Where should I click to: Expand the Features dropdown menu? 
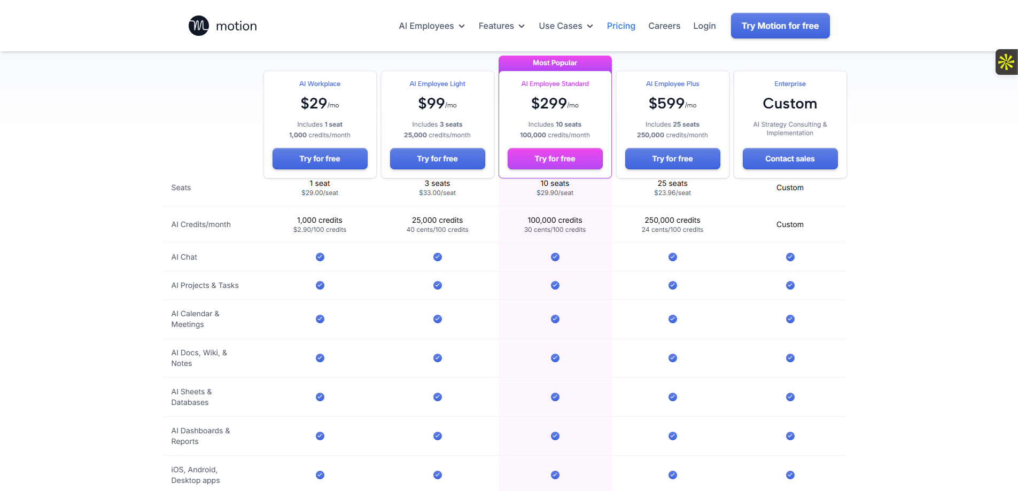(x=502, y=26)
